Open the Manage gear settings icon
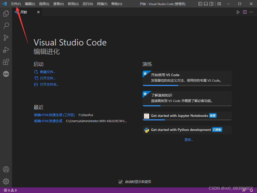 point(6,181)
